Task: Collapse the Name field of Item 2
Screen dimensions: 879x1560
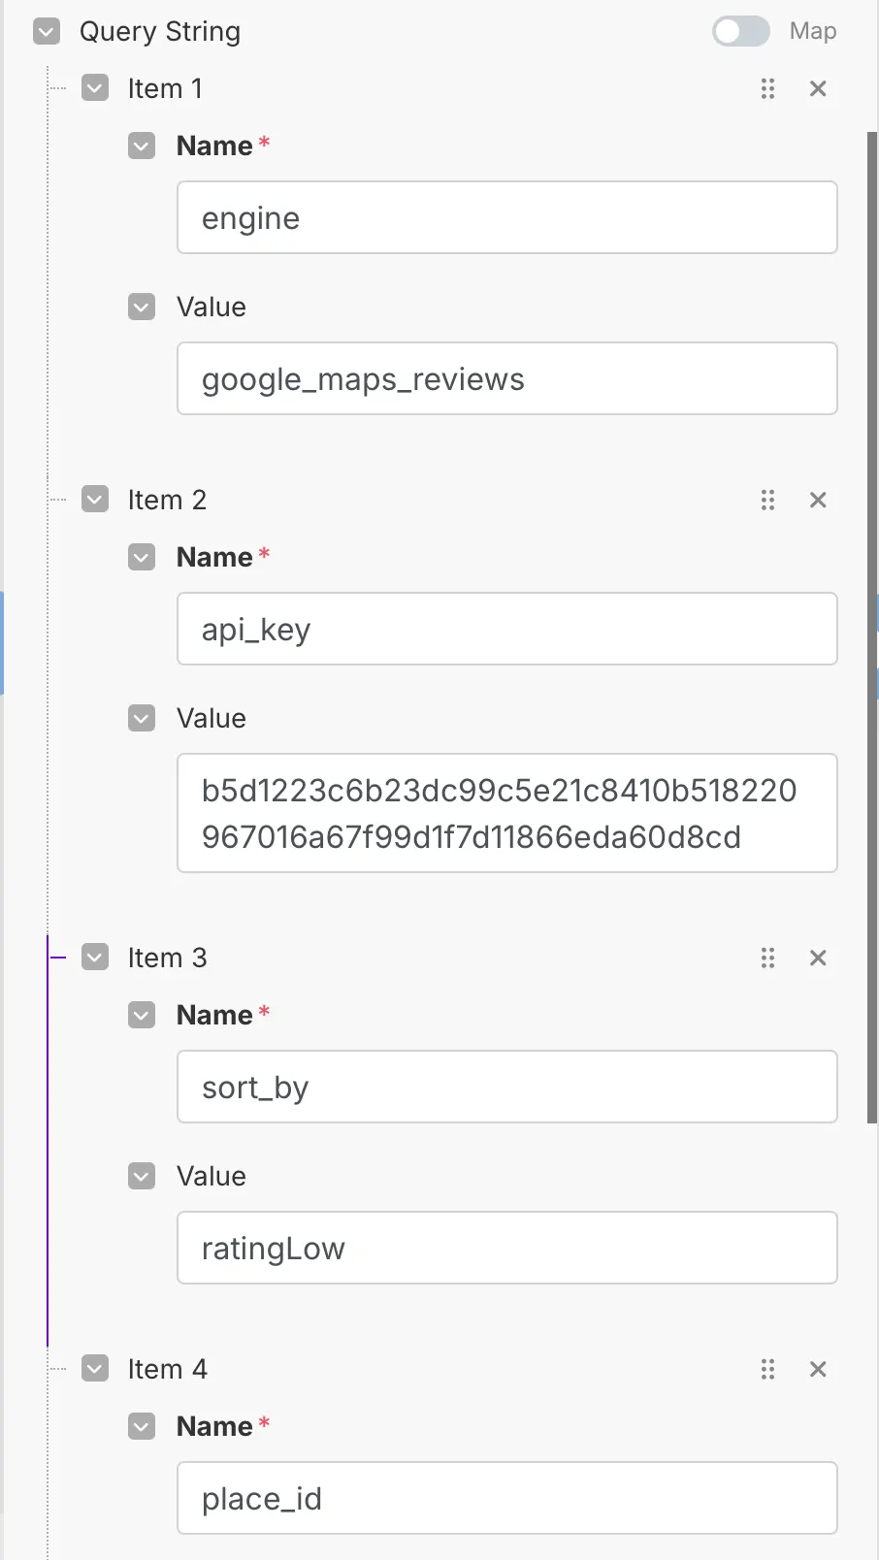Action: [x=142, y=558]
